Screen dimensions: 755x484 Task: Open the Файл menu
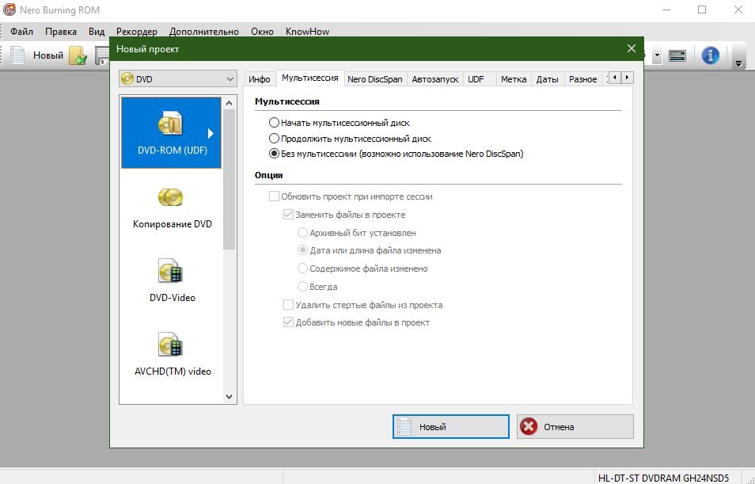[21, 32]
